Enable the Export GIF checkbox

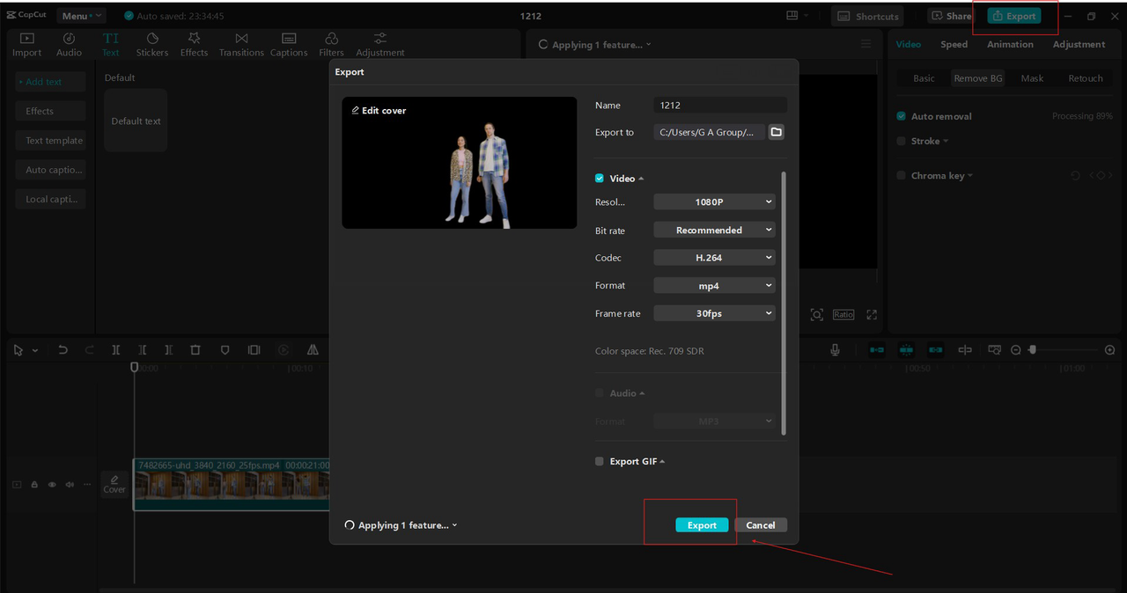coord(600,461)
